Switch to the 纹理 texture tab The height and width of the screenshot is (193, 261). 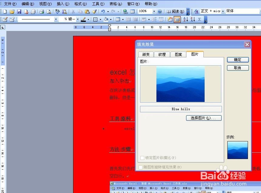(162, 54)
